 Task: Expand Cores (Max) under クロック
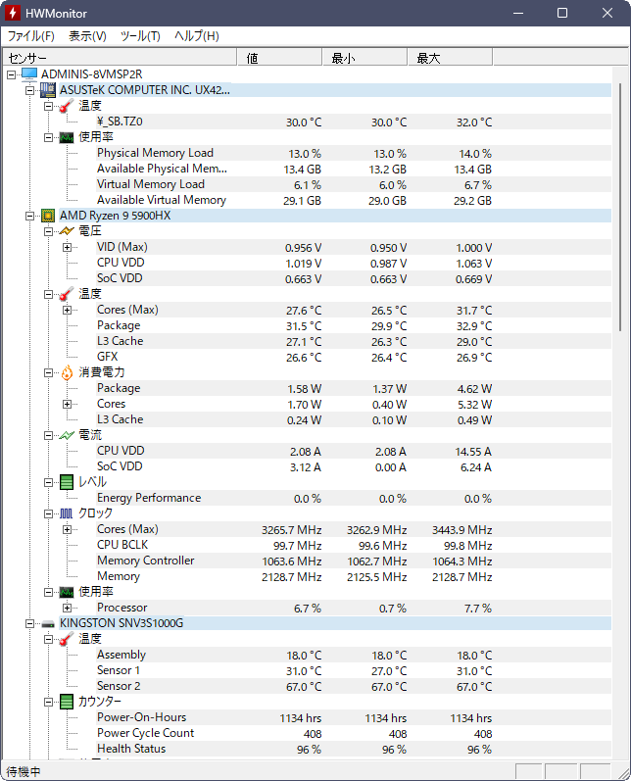coord(68,529)
